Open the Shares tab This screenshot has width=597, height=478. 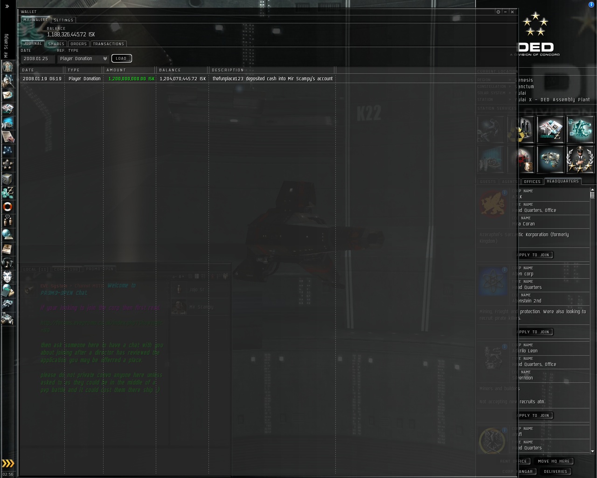click(x=56, y=44)
